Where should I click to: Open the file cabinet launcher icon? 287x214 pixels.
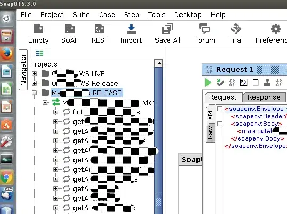(x=6, y=36)
